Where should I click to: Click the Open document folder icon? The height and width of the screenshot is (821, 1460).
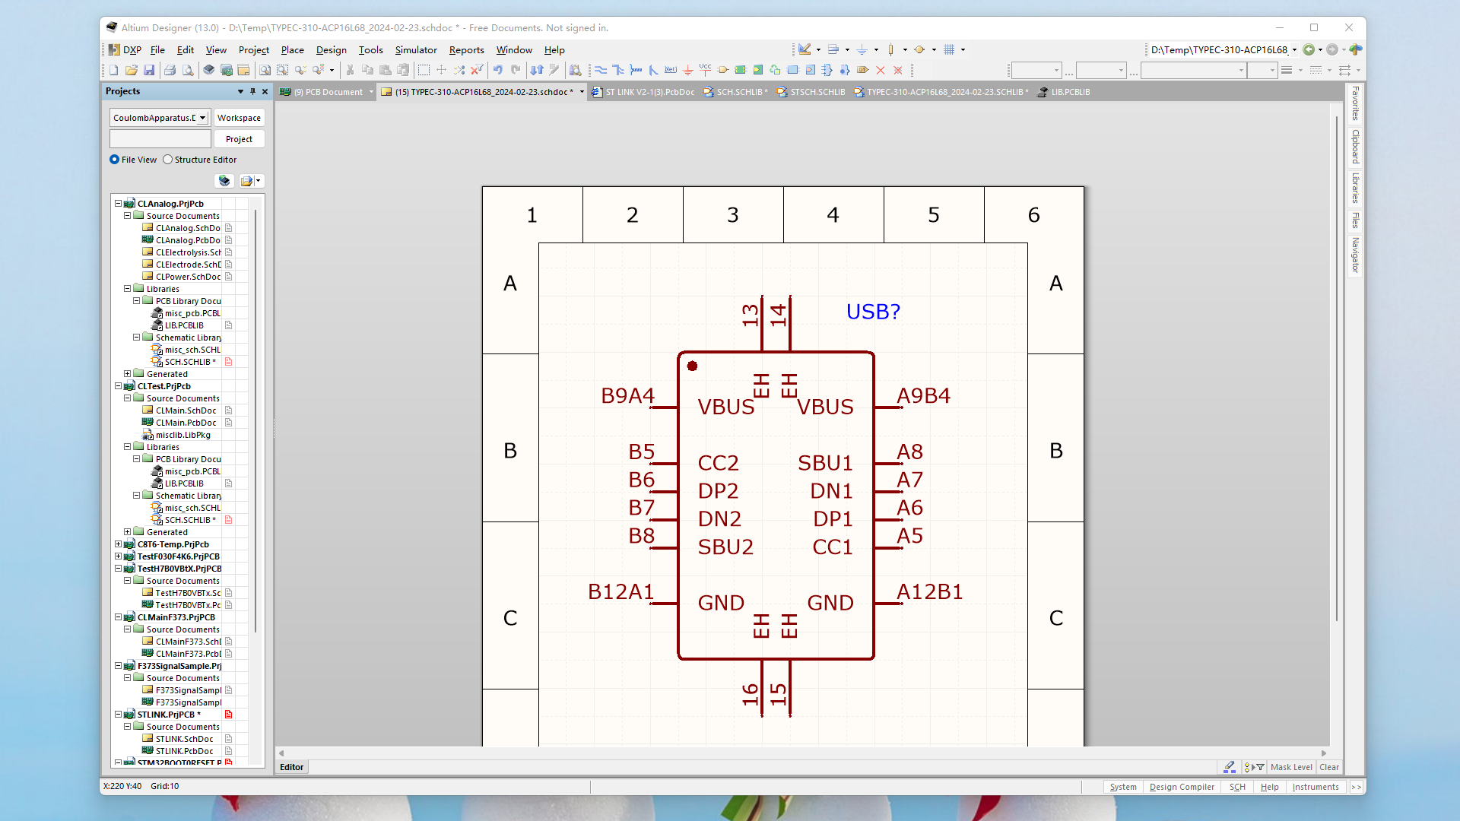tap(131, 70)
